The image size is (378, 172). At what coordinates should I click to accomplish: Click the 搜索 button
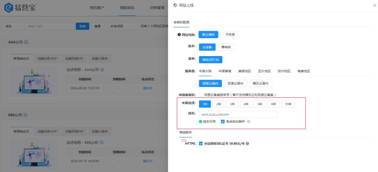click(x=83, y=26)
